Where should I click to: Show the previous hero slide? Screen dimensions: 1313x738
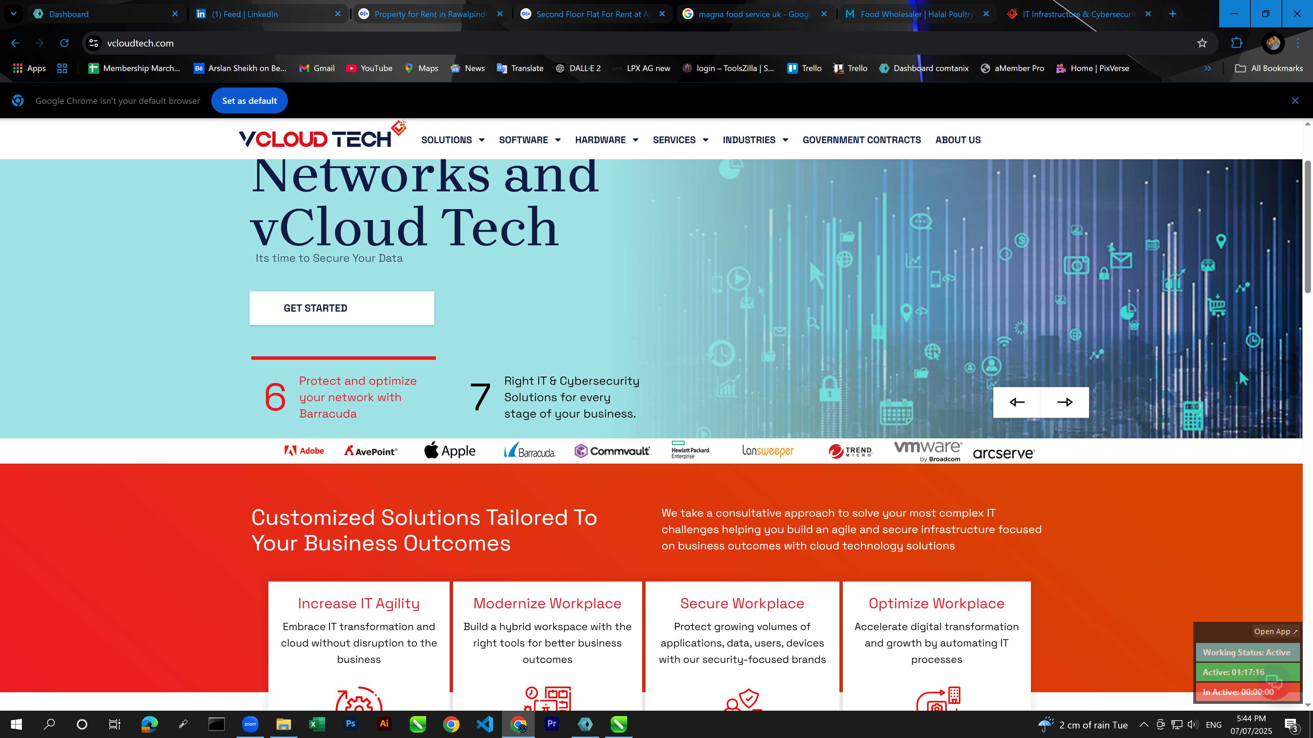(x=1017, y=402)
